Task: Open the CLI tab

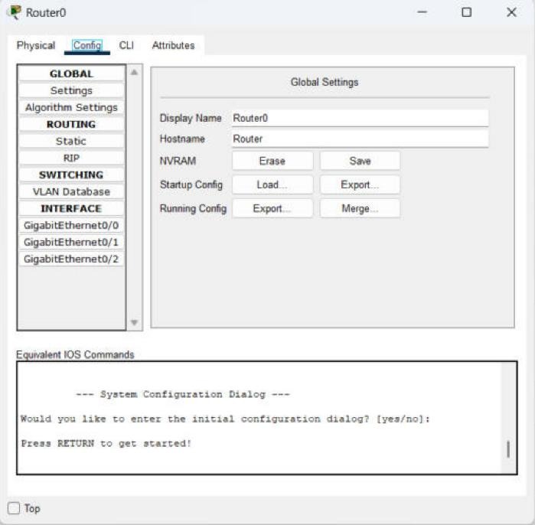Action: tap(126, 45)
